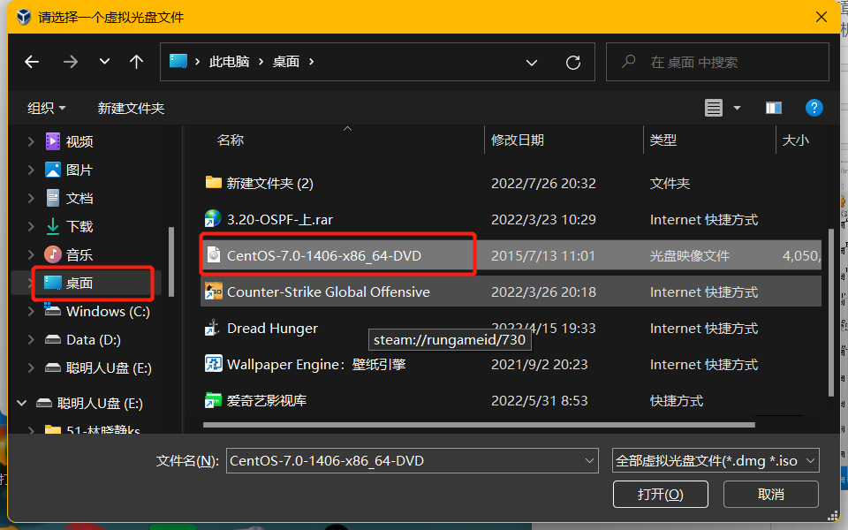Image resolution: width=848 pixels, height=530 pixels.
Task: Select the Wallpaper Engine shortcut
Action: coord(315,364)
